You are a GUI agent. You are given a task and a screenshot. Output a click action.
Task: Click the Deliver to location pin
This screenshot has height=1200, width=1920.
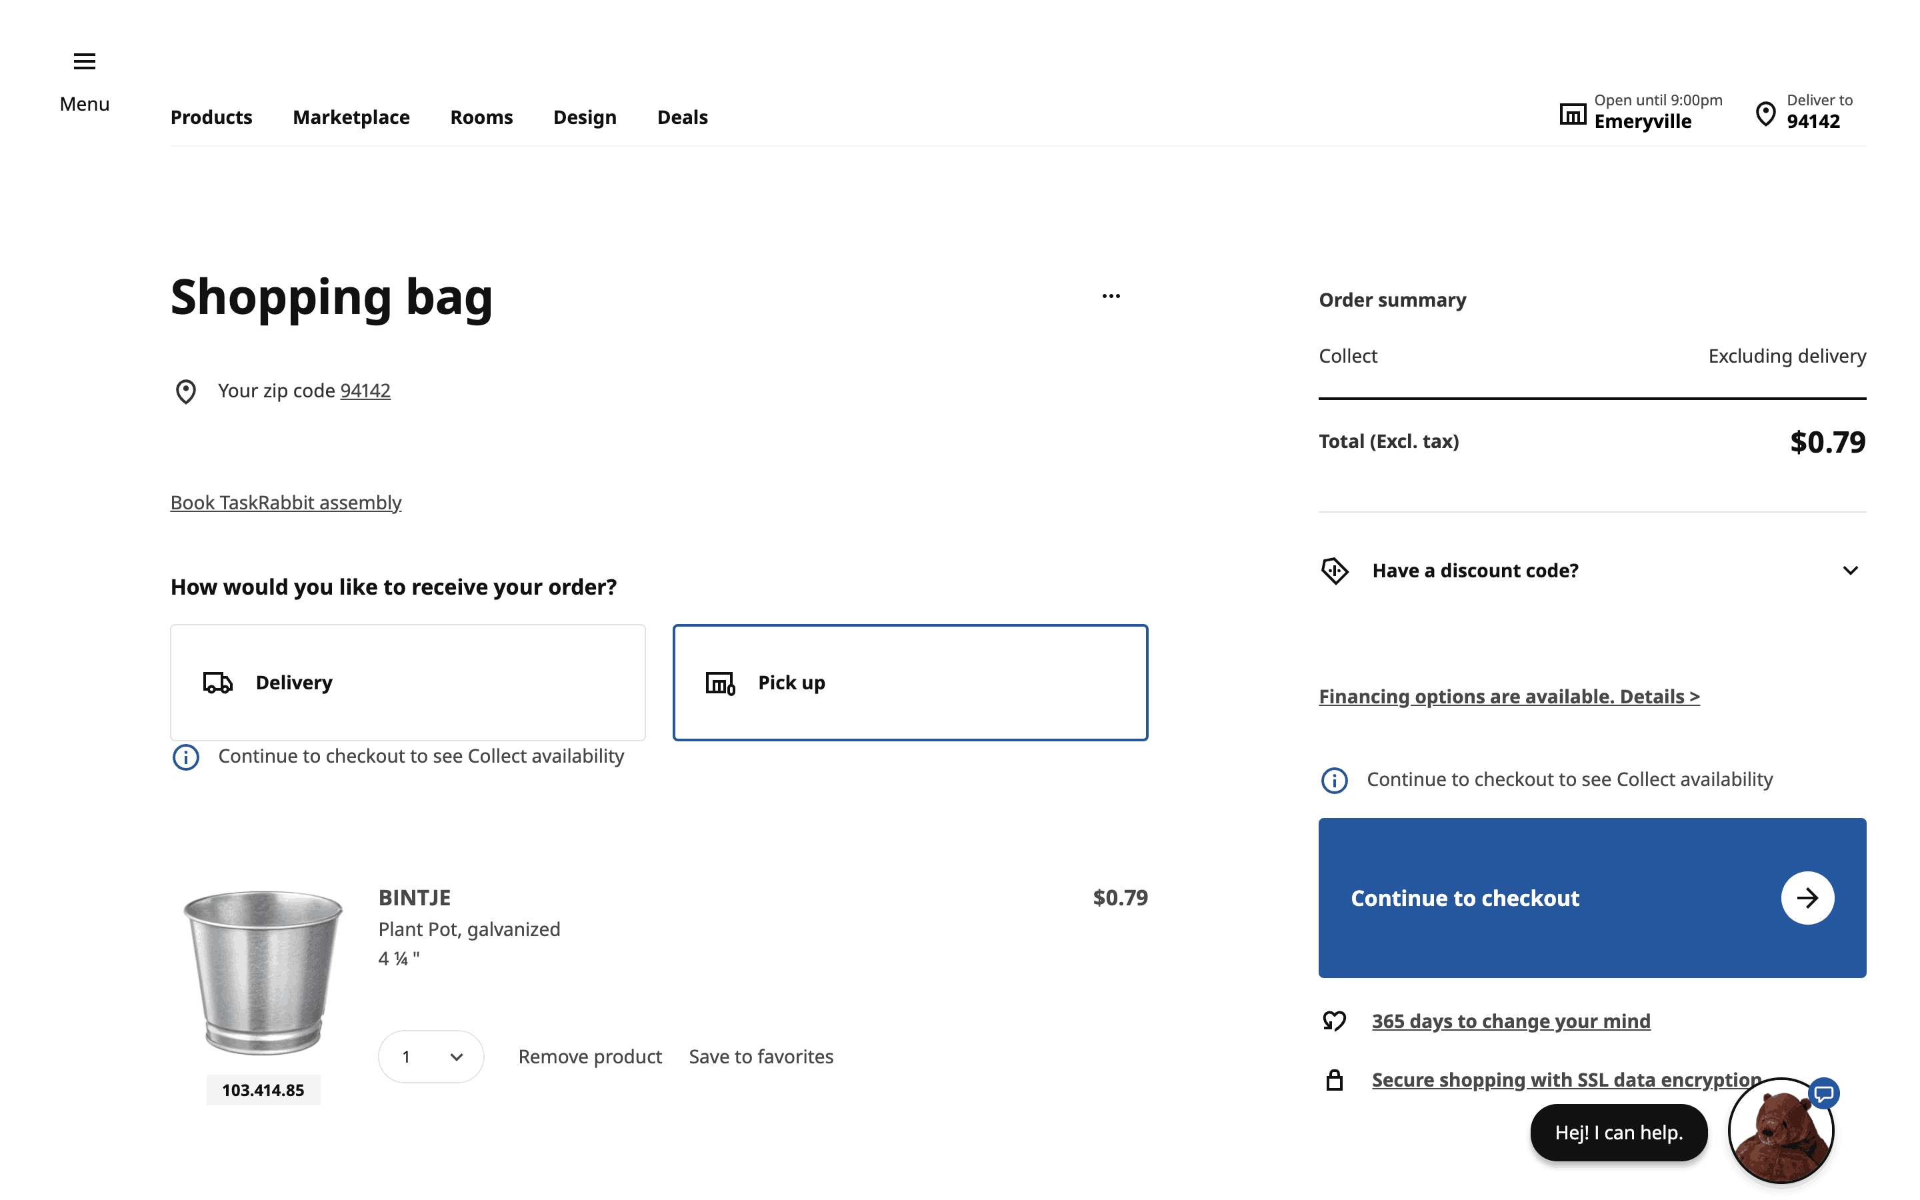tap(1765, 114)
